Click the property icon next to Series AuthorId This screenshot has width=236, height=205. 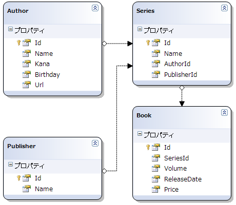click(156, 64)
